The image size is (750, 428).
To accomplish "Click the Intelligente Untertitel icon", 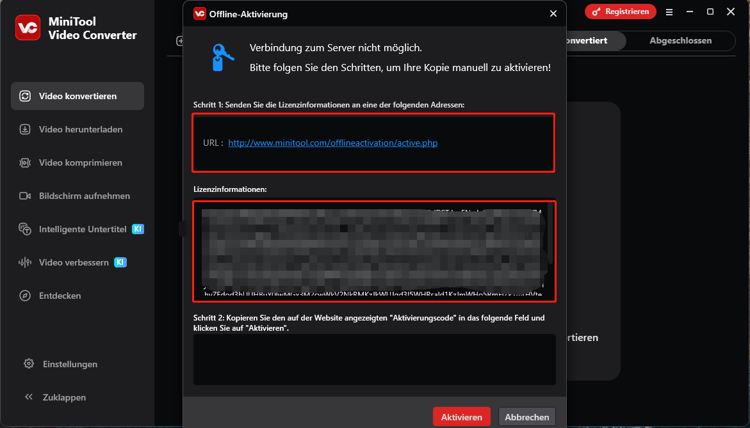I will [x=25, y=229].
